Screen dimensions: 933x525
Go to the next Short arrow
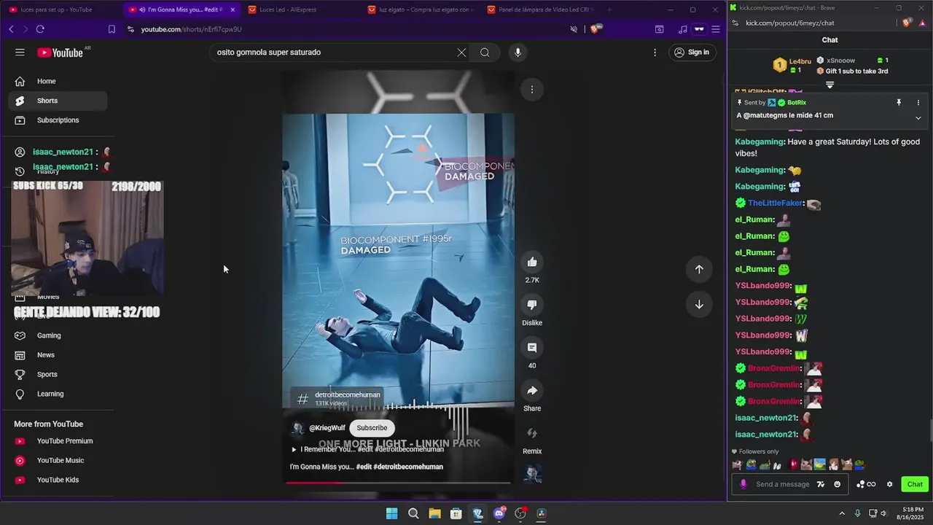699,305
